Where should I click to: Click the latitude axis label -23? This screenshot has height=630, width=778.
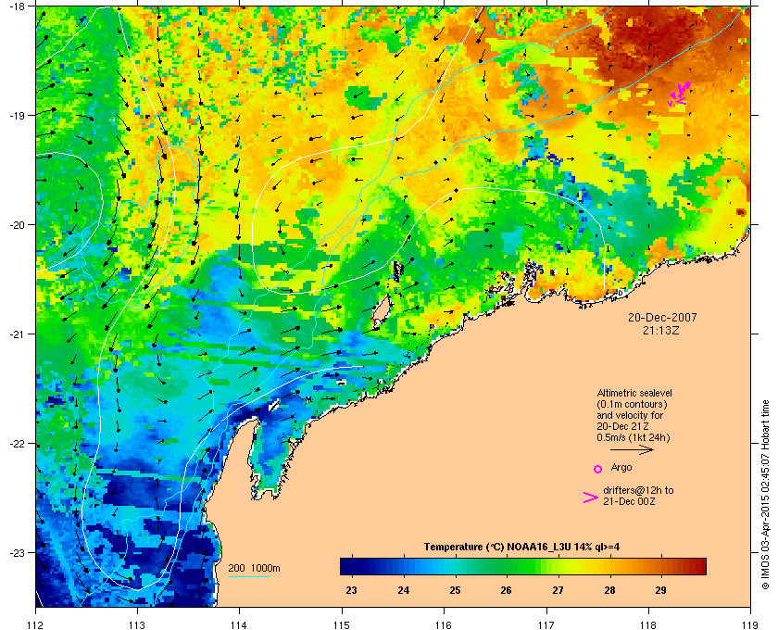pos(17,552)
